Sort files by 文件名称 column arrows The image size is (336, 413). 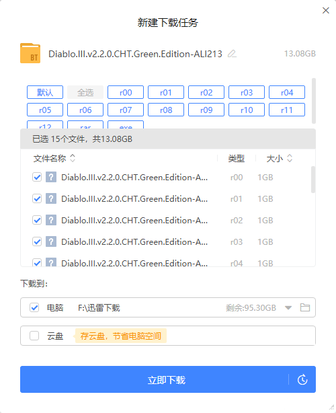tap(73, 158)
